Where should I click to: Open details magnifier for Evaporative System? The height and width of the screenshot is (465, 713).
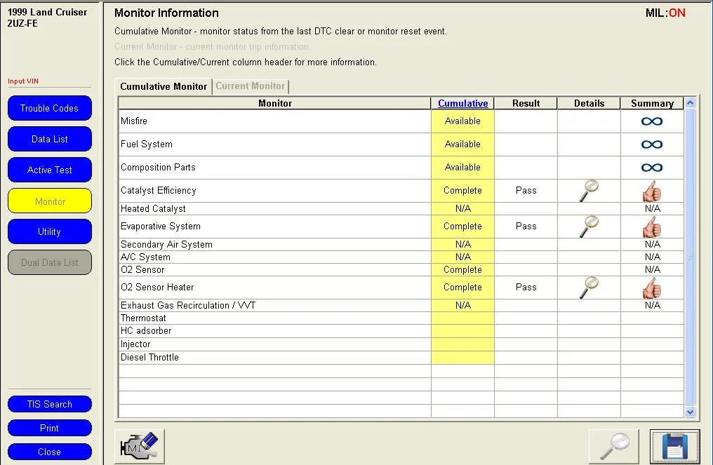click(589, 227)
